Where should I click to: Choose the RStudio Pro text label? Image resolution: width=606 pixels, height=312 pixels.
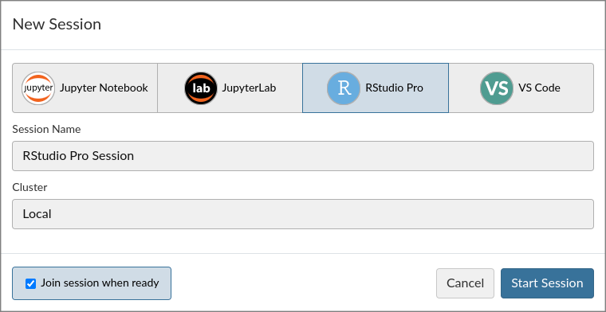point(394,88)
